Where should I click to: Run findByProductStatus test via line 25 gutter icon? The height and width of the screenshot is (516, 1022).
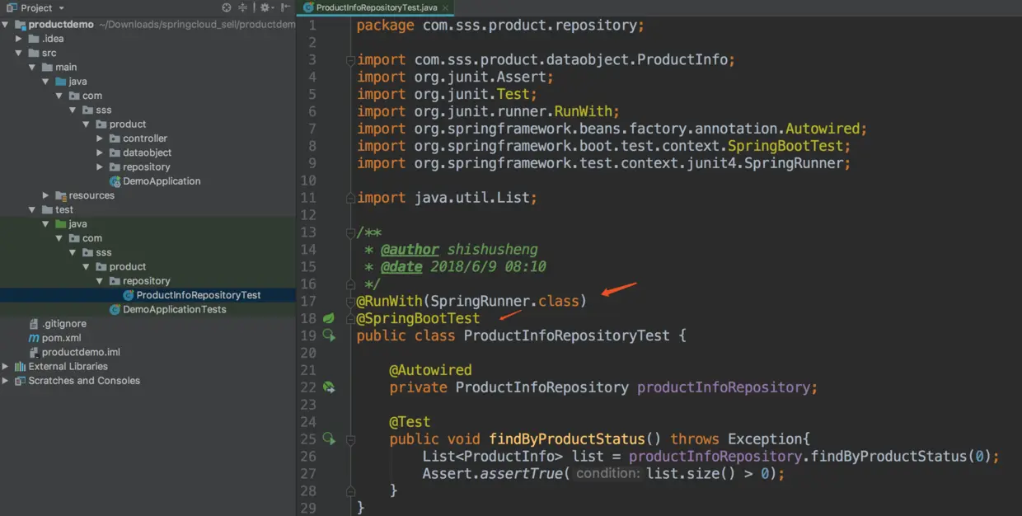pos(329,439)
